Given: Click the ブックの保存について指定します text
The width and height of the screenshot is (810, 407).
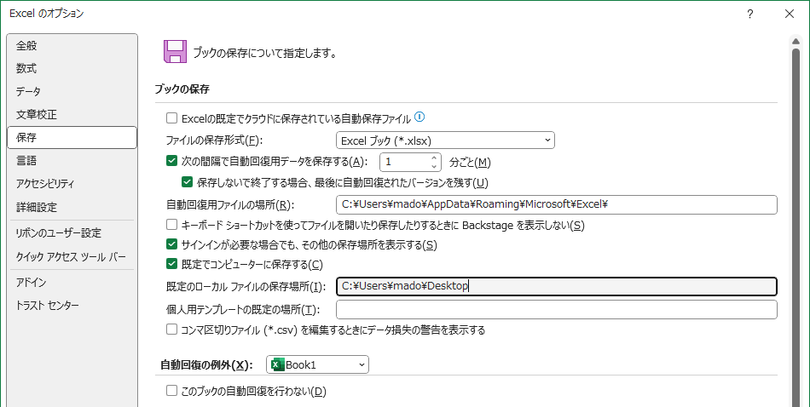Looking at the screenshot, I should pos(265,53).
